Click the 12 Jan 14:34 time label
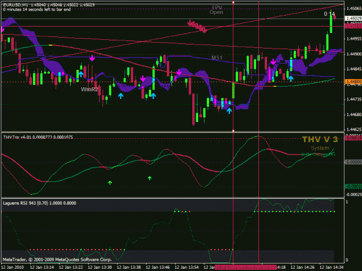Viewport: 362px width, 271px height. click(x=331, y=268)
